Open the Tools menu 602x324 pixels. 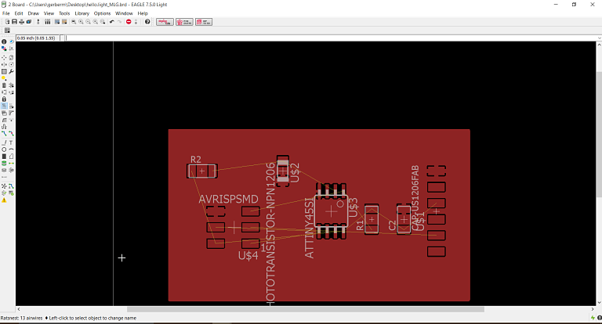coord(64,13)
